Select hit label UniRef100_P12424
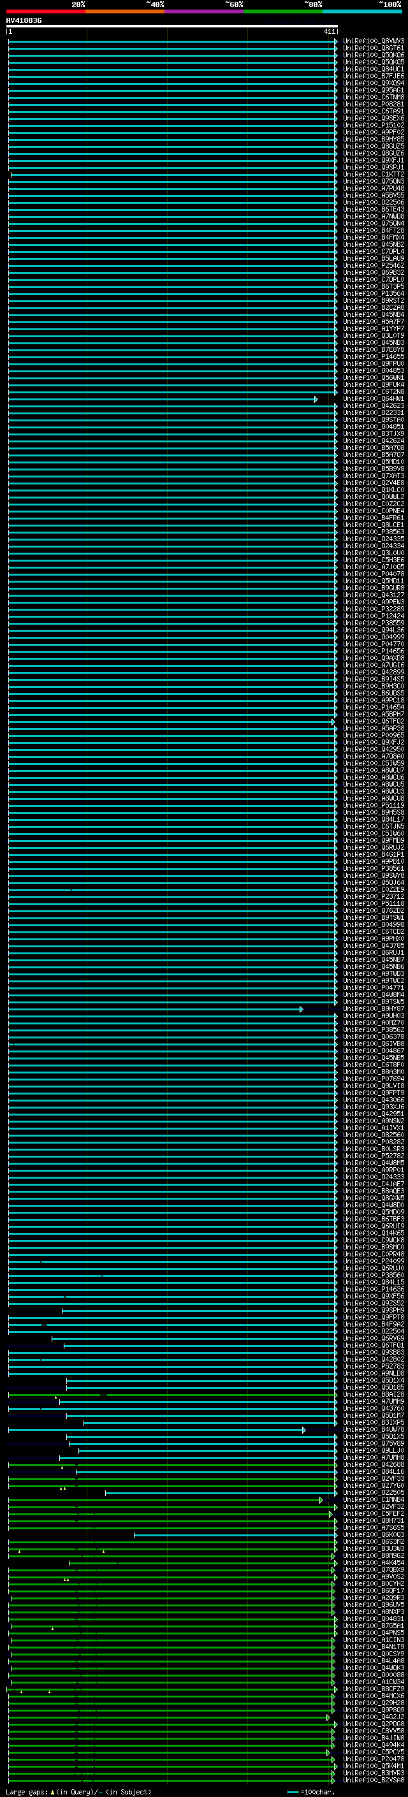This screenshot has height=1797, width=408. click(x=374, y=616)
